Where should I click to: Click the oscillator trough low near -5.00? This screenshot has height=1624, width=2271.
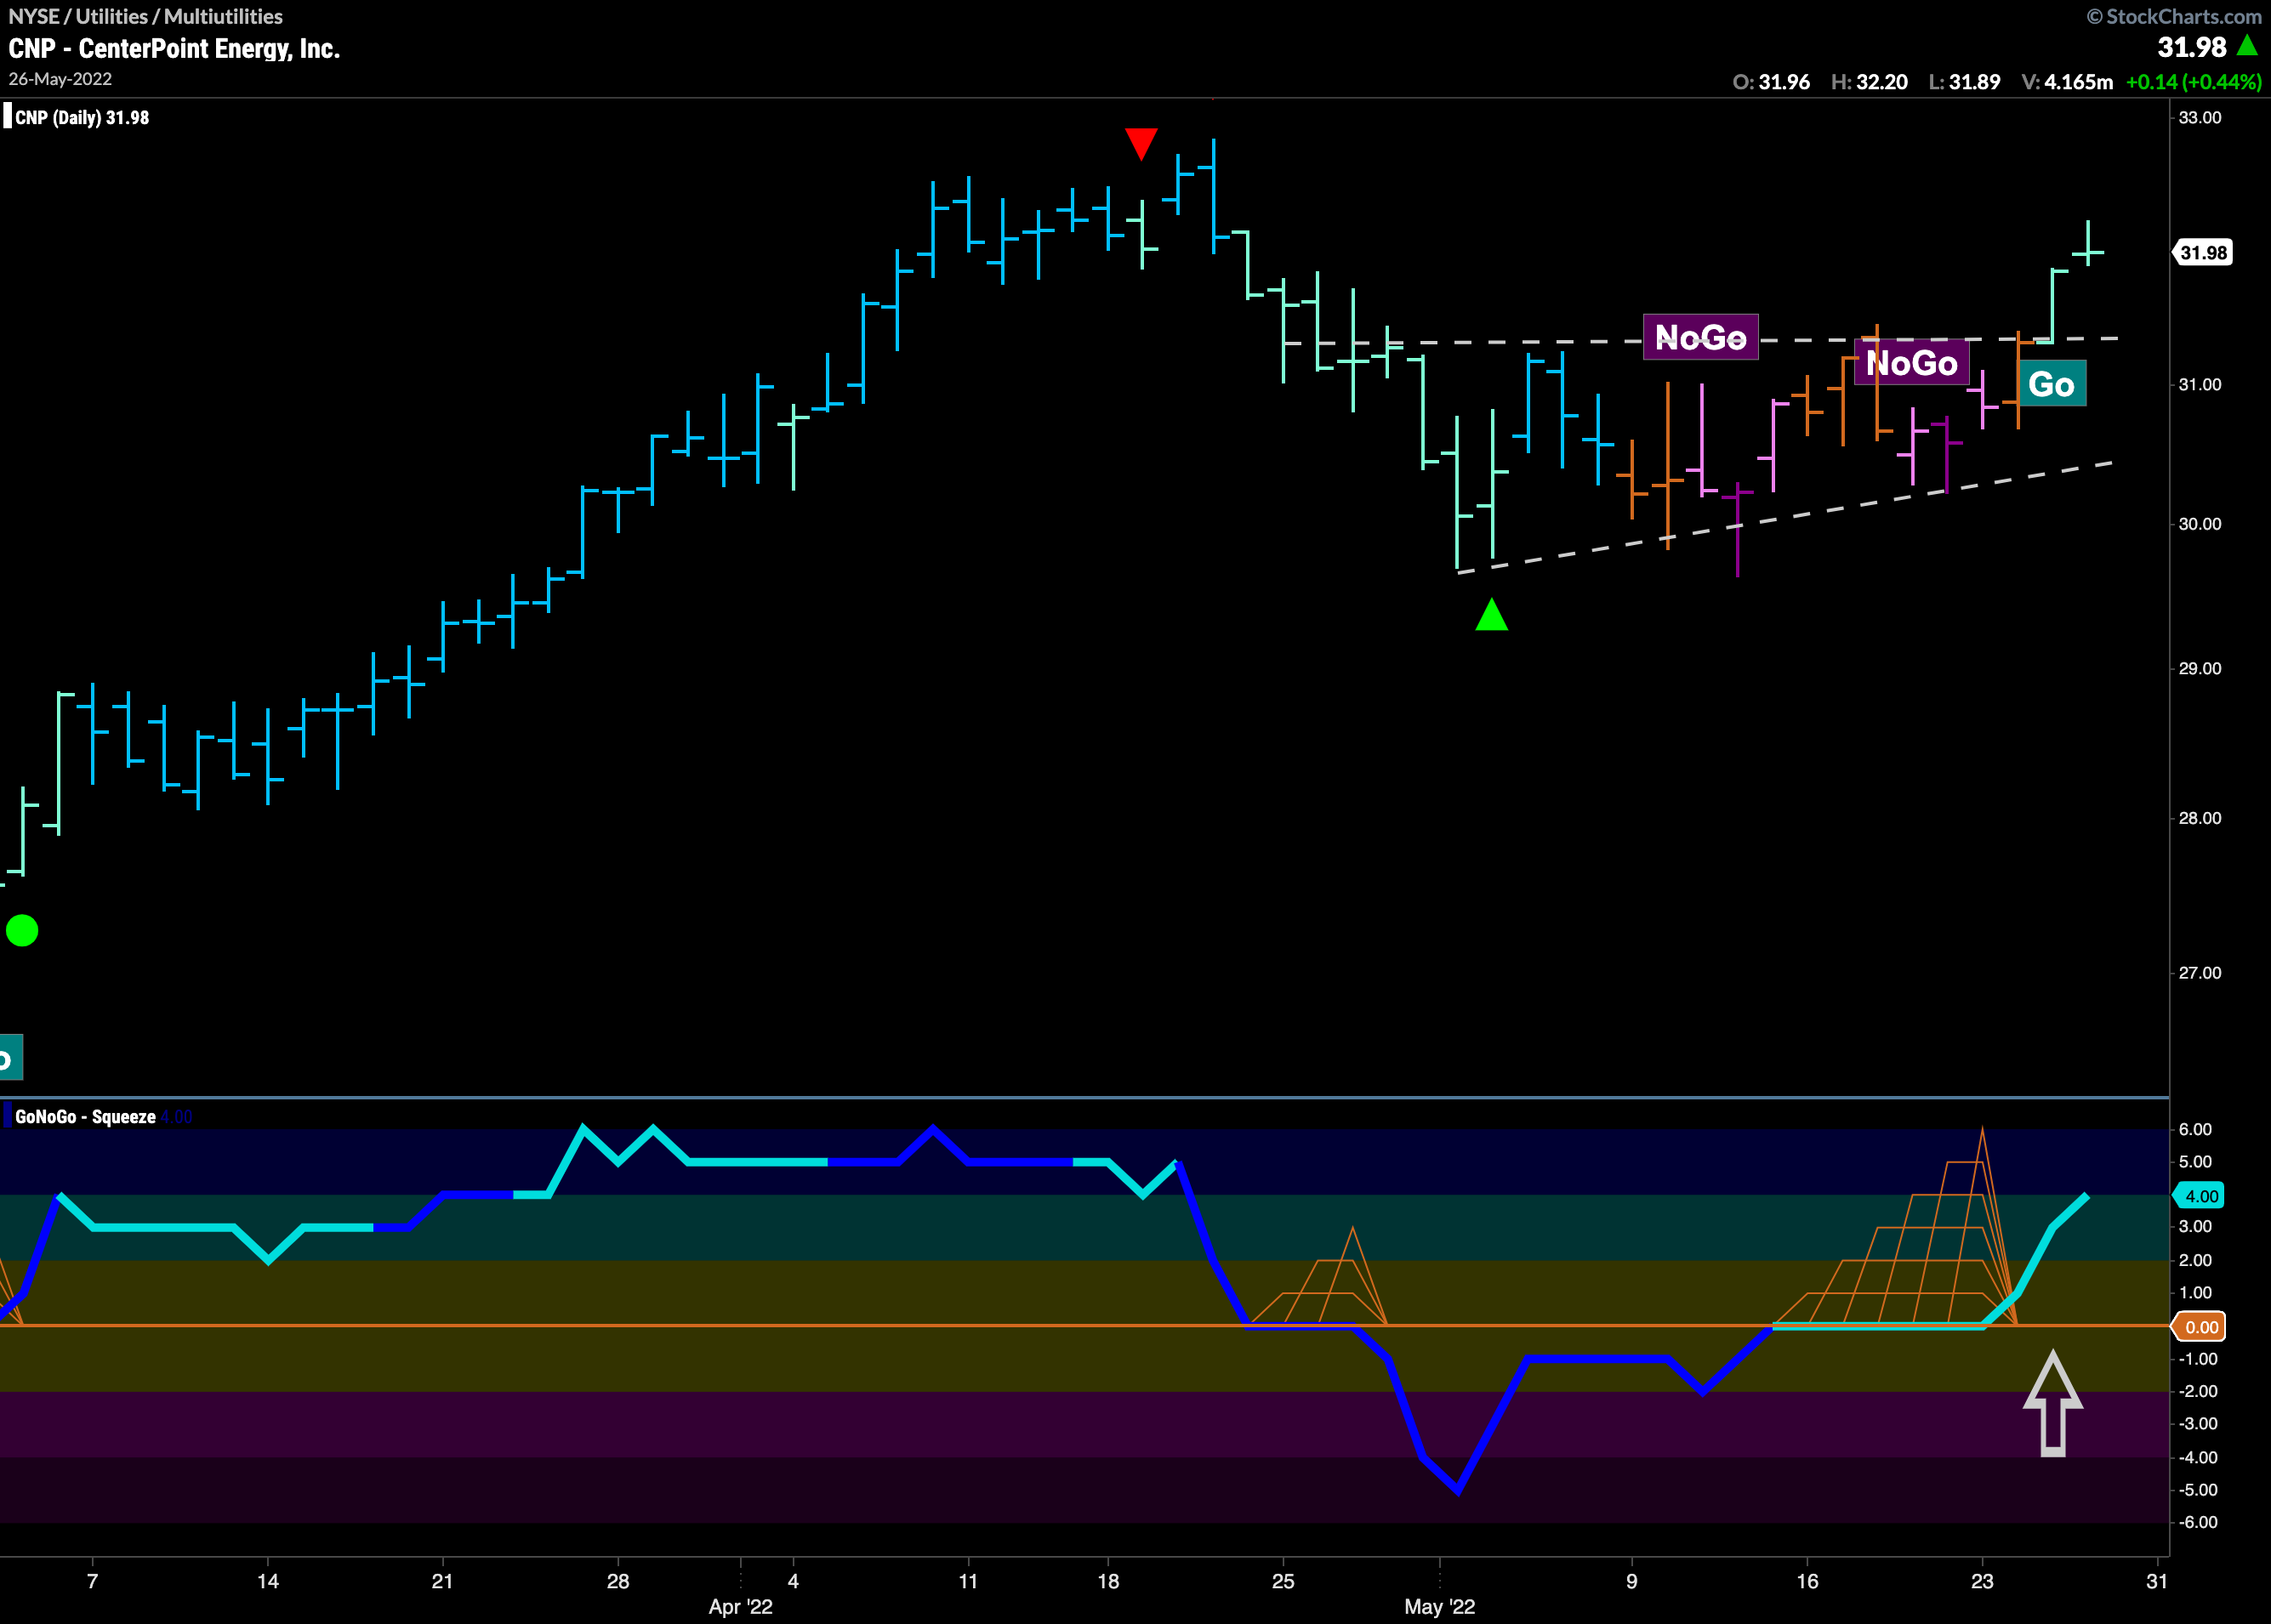coord(1458,1490)
